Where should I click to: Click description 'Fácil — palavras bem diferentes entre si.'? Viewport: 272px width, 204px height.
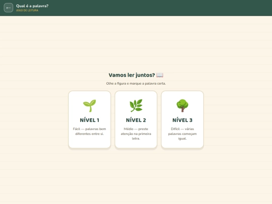(90, 131)
